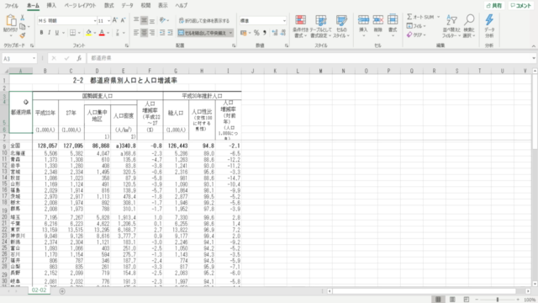538x303 pixels.
Task: Select the 02-02 sheet tab
Action: (x=39, y=290)
